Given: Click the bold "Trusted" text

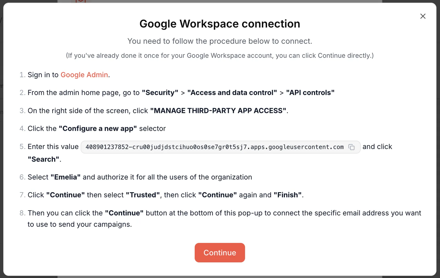Looking at the screenshot, I should click(x=143, y=195).
